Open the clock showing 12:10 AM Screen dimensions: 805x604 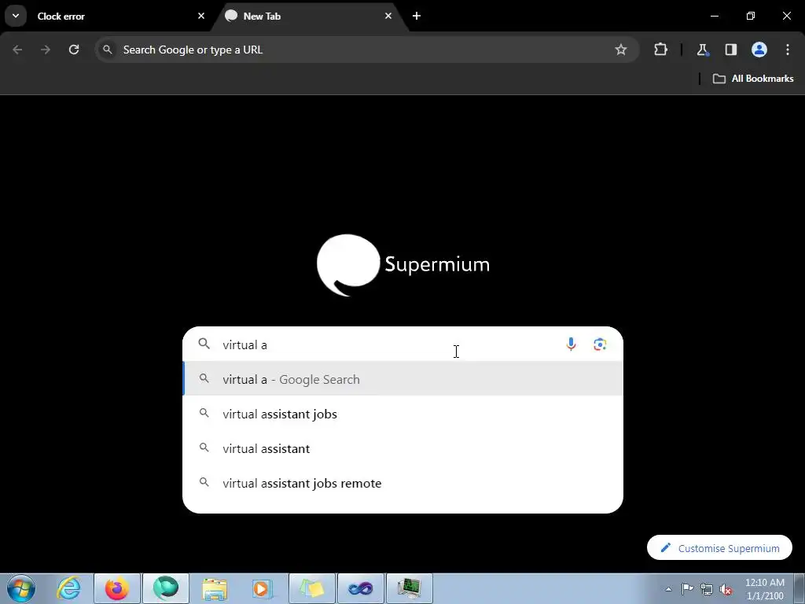(764, 589)
